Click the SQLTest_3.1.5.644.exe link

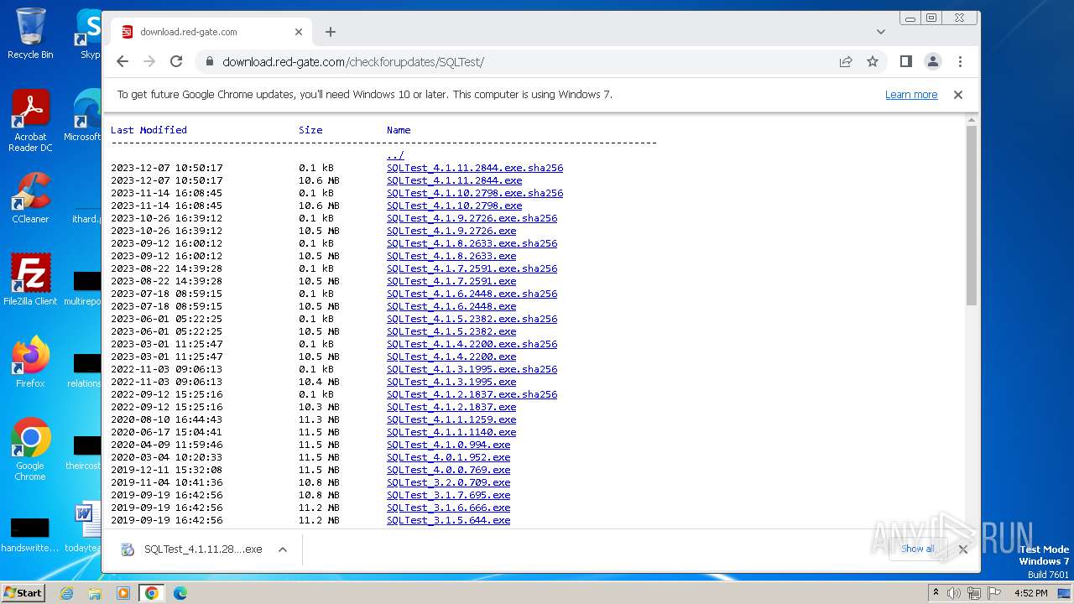[448, 520]
